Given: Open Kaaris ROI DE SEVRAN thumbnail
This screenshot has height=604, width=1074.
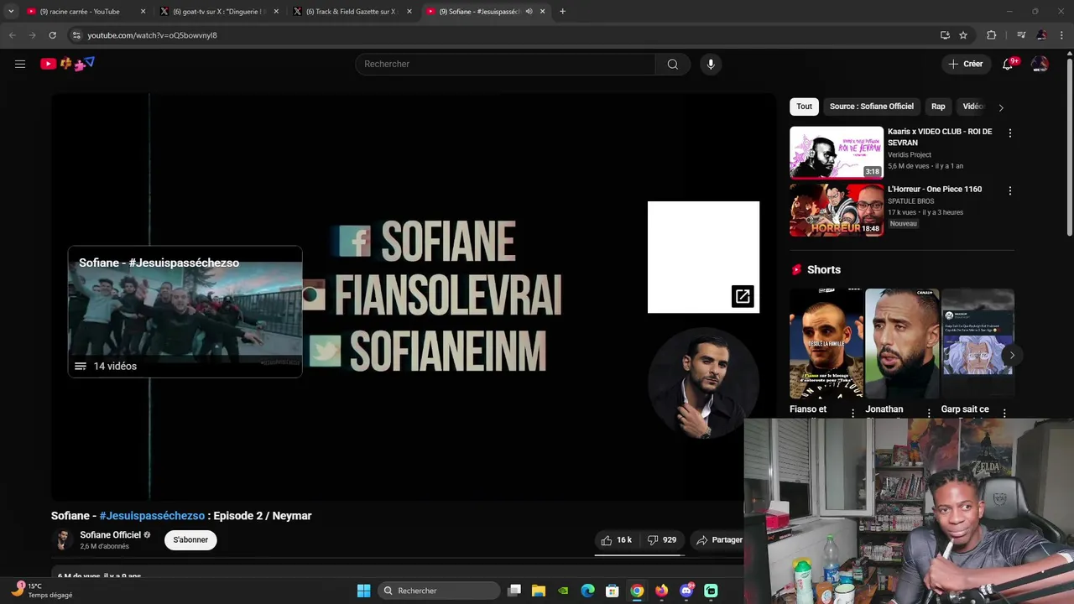Looking at the screenshot, I should coord(837,153).
